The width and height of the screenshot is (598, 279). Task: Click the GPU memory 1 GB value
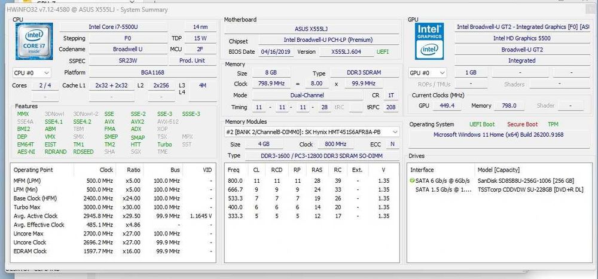(471, 72)
